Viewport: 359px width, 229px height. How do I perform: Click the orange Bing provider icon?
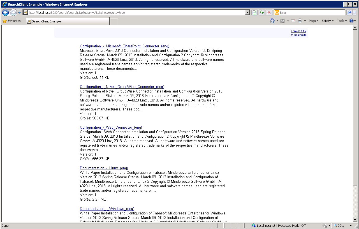coord(277,13)
